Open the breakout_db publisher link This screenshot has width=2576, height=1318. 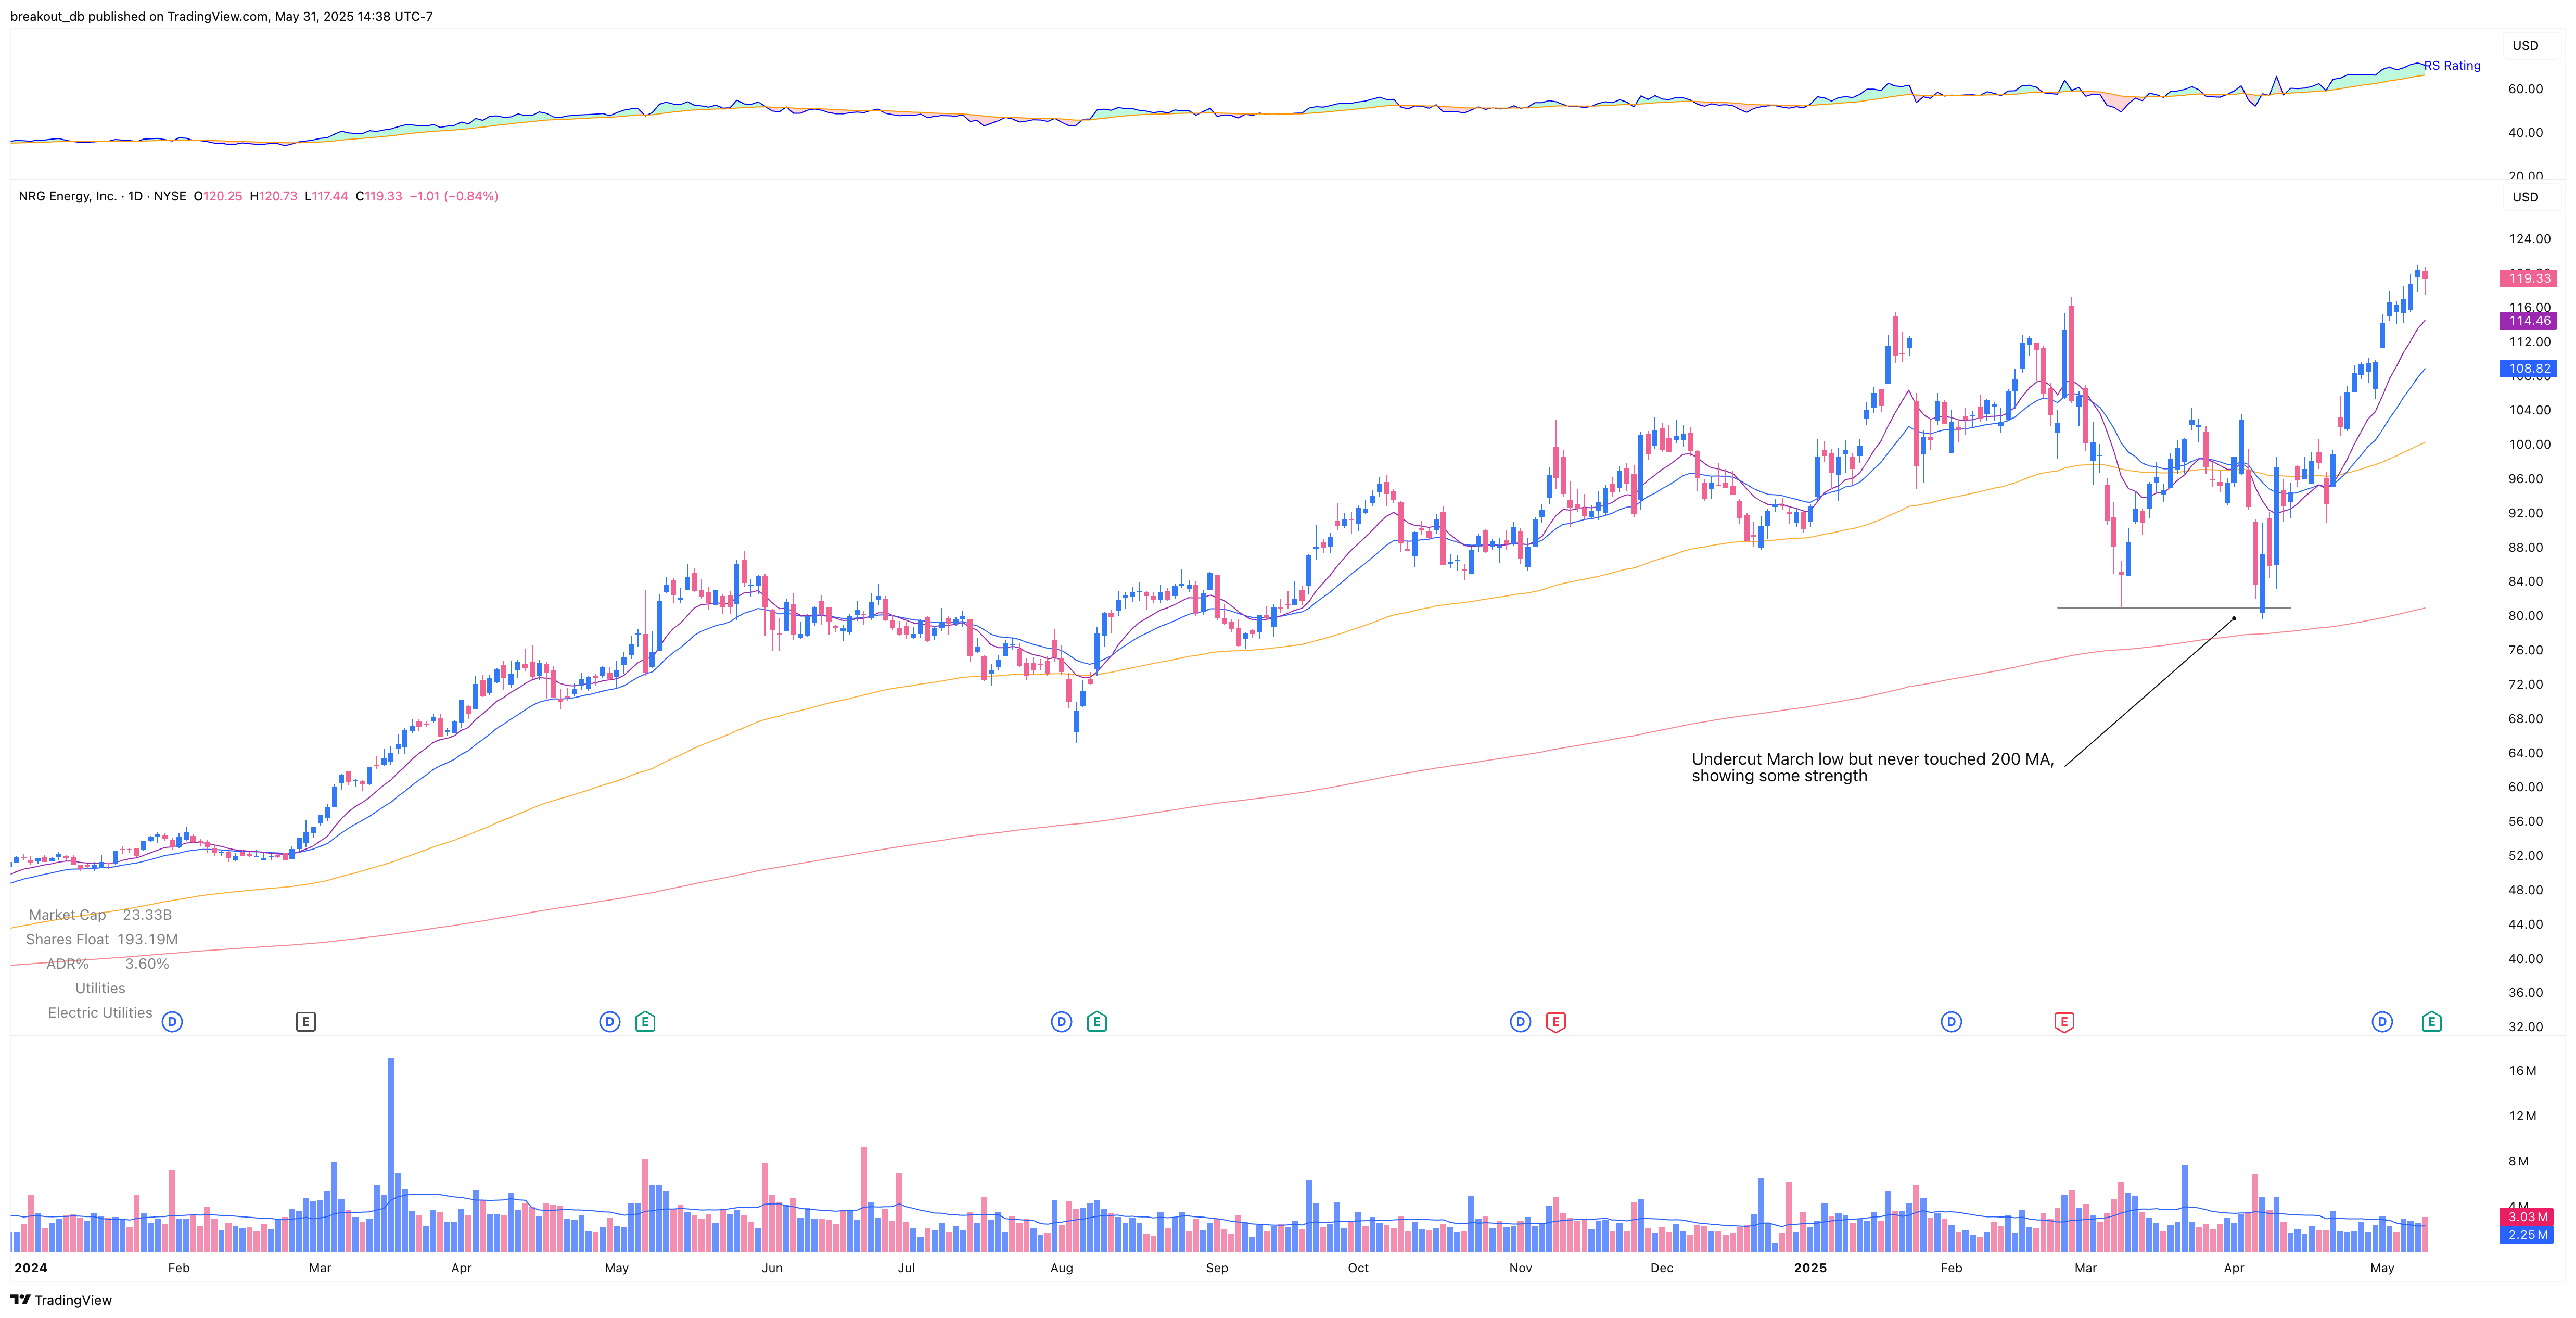[x=48, y=16]
